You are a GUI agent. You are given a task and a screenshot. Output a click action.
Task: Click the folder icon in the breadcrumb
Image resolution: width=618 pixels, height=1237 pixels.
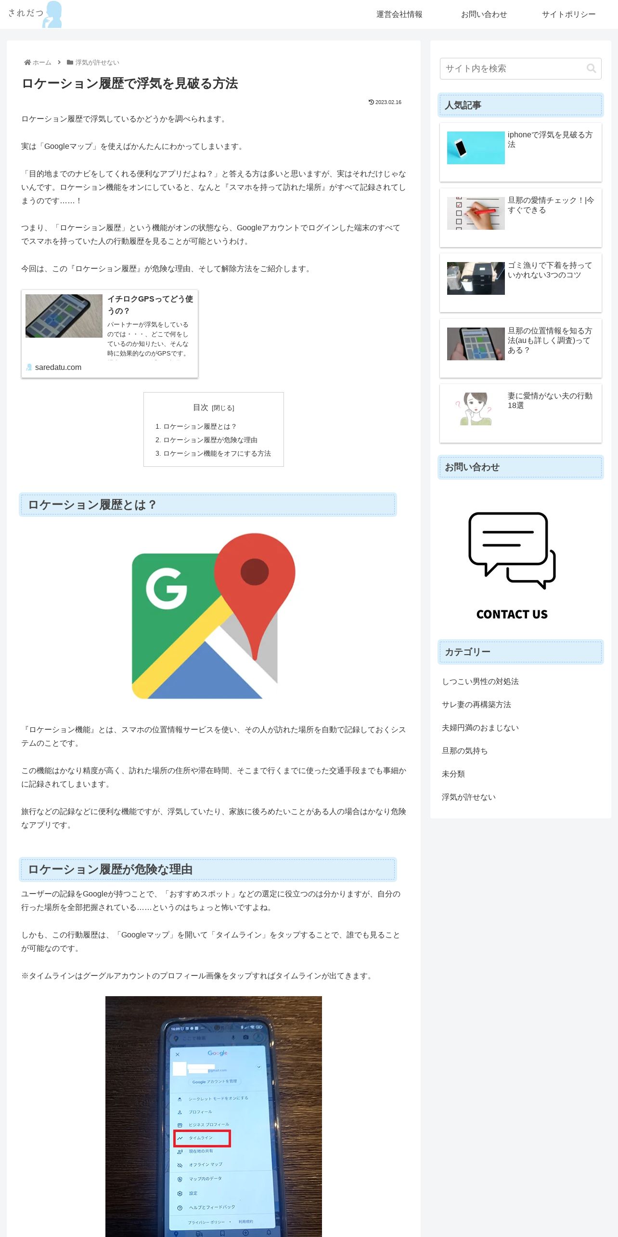click(x=70, y=62)
